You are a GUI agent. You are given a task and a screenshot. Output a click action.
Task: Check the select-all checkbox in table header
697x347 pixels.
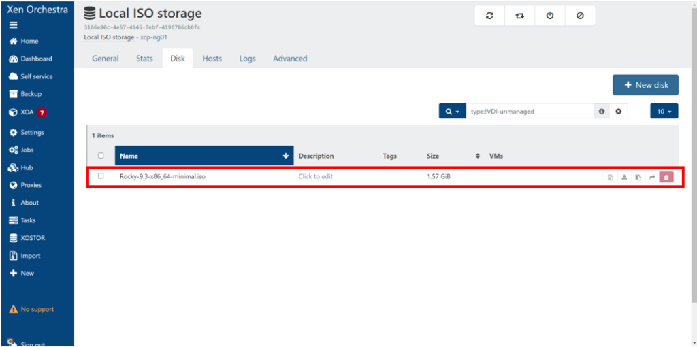[101, 156]
